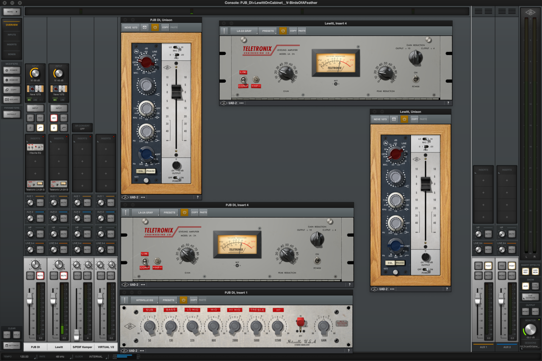Click the ISOLATE modifier button
Image resolution: width=542 pixels, height=361 pixels.
pyautogui.click(x=11, y=100)
